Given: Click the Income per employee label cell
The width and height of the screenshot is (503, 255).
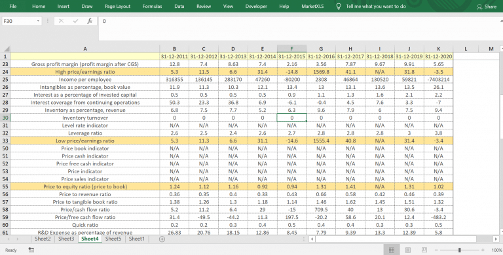Looking at the screenshot, I should (x=85, y=80).
